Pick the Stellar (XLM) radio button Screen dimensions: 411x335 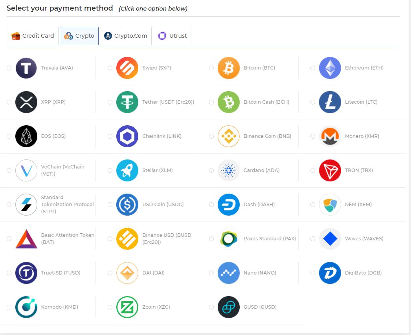click(x=110, y=170)
